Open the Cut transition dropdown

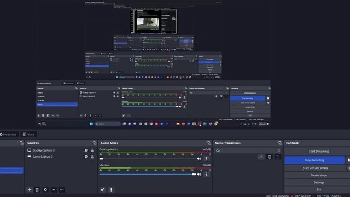[x=248, y=150]
